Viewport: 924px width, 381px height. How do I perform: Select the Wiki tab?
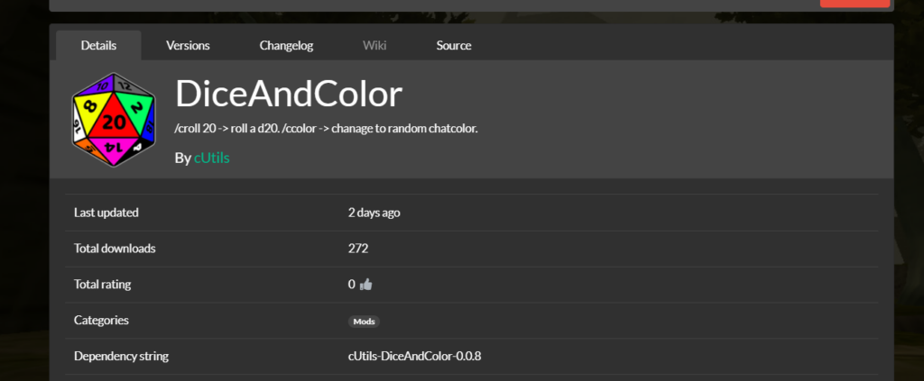click(374, 45)
